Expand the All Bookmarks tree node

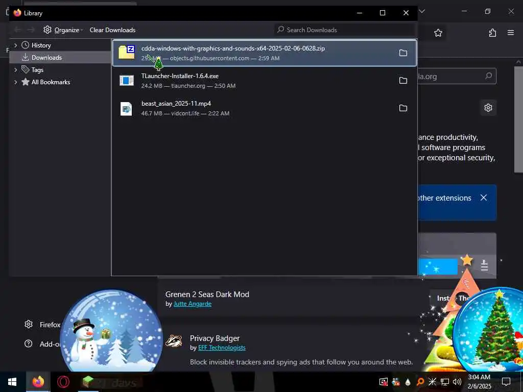15,82
